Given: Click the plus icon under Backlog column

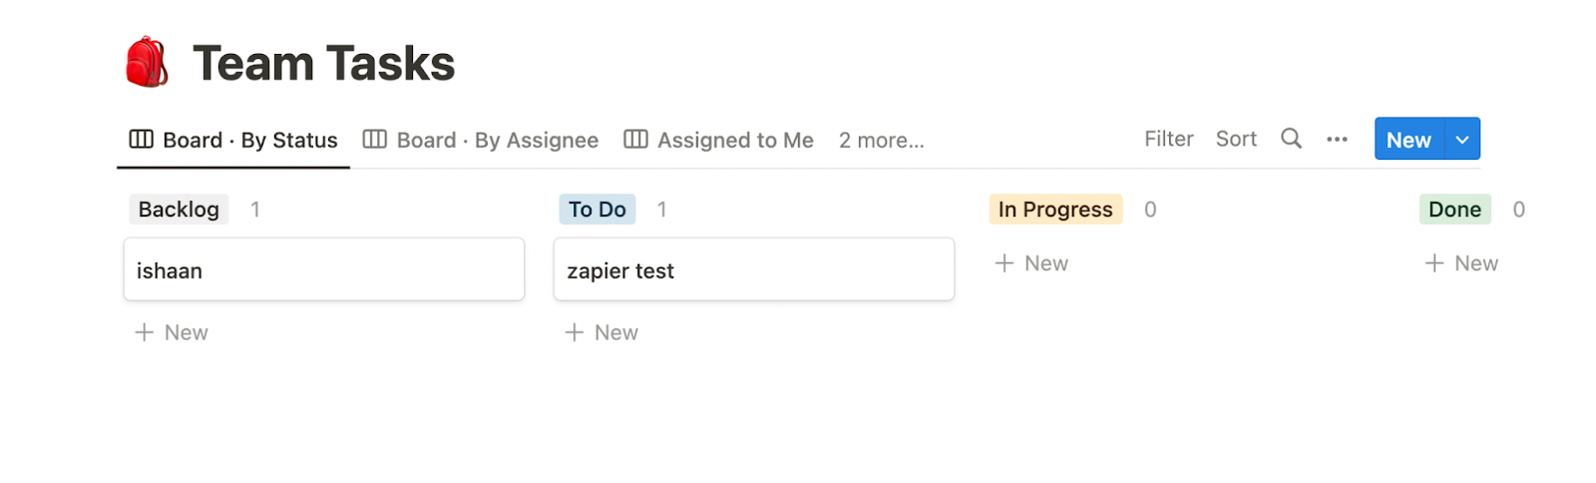Looking at the screenshot, I should click(145, 332).
